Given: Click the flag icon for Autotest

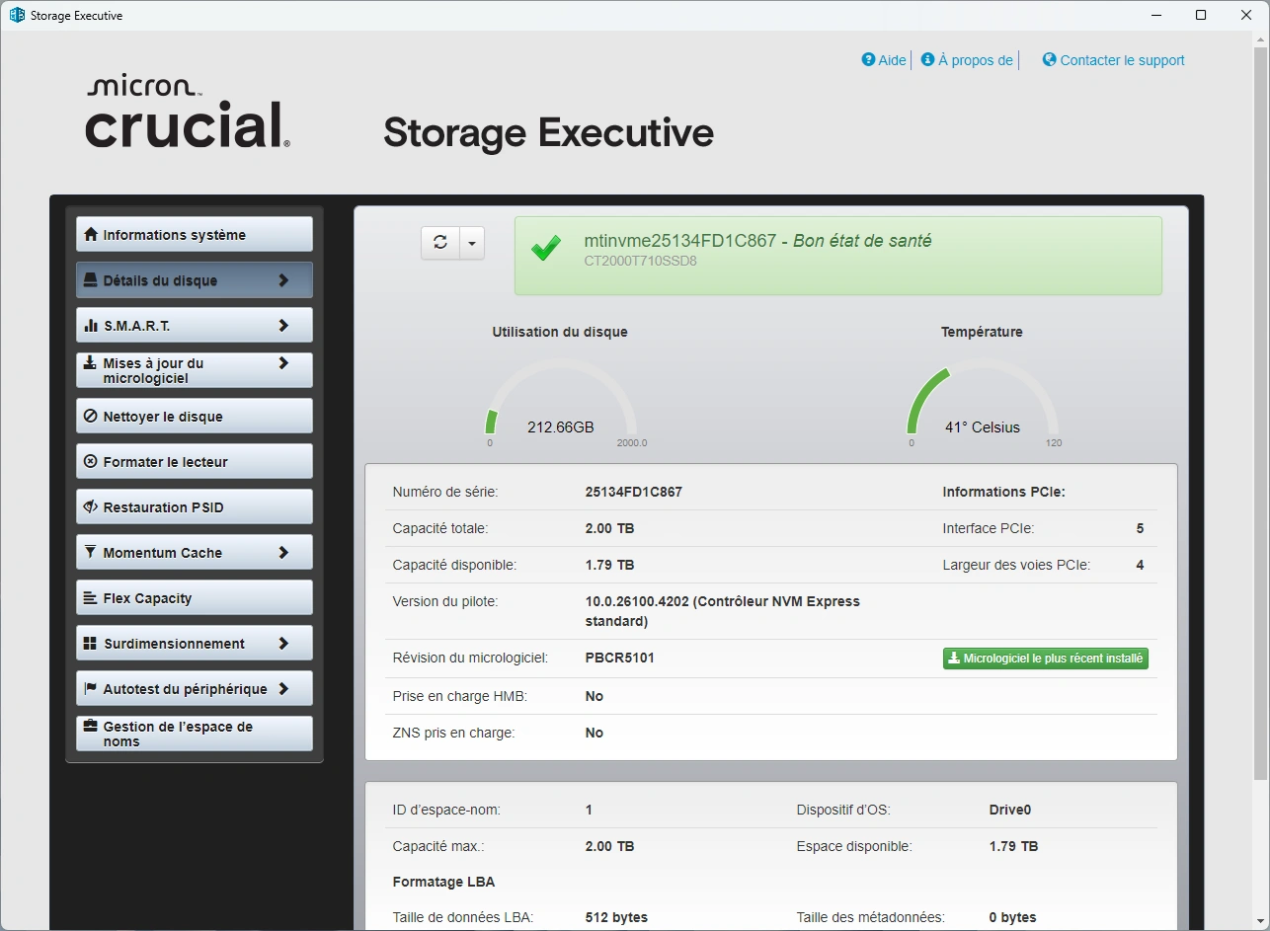Looking at the screenshot, I should point(91,689).
